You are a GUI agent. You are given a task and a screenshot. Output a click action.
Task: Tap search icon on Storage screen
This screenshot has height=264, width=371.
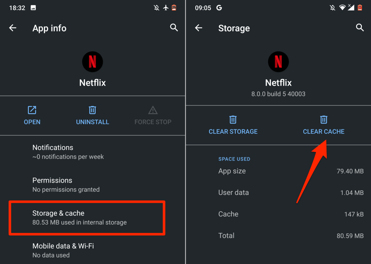pyautogui.click(x=359, y=28)
